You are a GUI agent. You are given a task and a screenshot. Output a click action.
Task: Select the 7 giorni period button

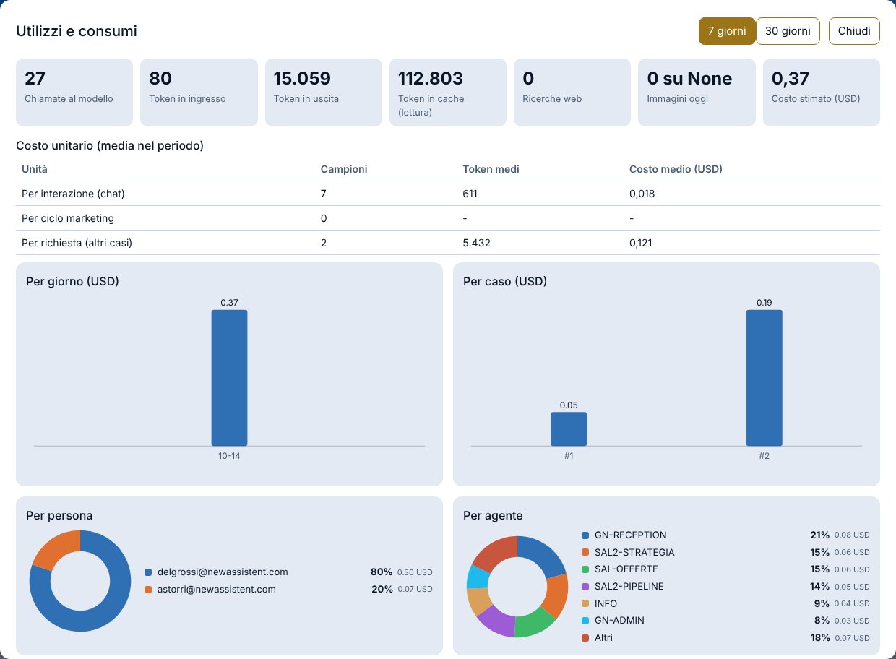point(727,31)
